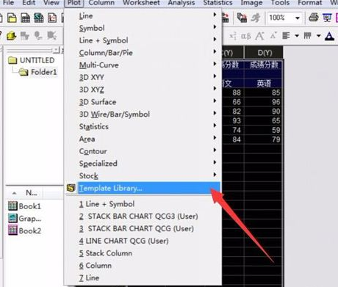This screenshot has width=338, height=287.
Task: Click the font color triangle swatch
Action: (x=329, y=36)
